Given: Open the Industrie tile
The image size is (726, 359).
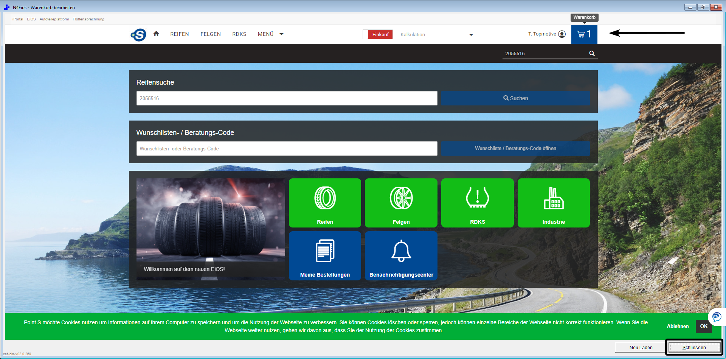Looking at the screenshot, I should coord(554,203).
